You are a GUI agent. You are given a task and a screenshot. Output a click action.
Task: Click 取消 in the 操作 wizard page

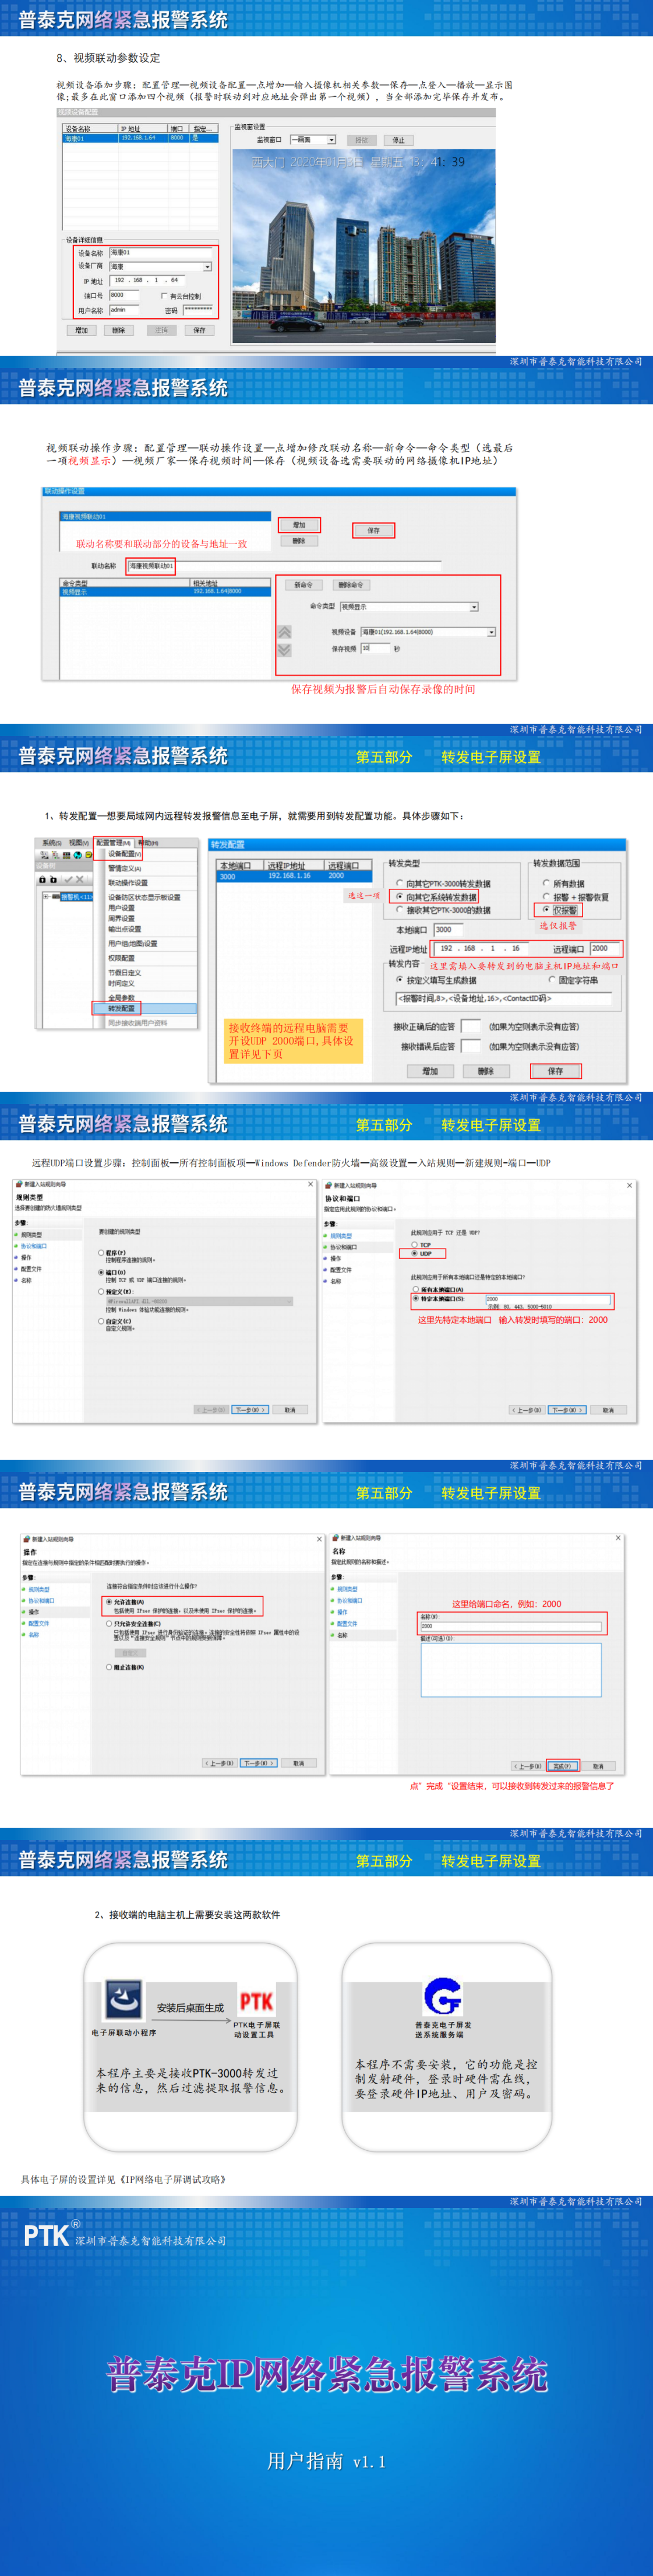coord(299,1763)
